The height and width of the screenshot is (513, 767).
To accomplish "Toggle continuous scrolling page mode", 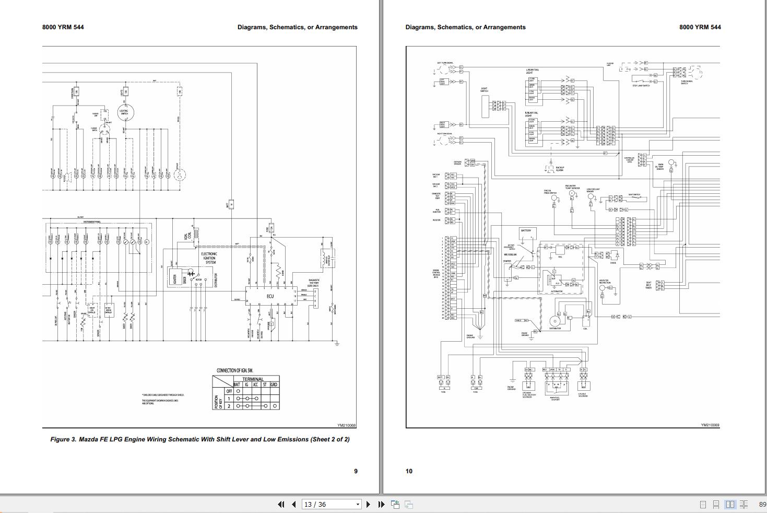I will point(717,505).
